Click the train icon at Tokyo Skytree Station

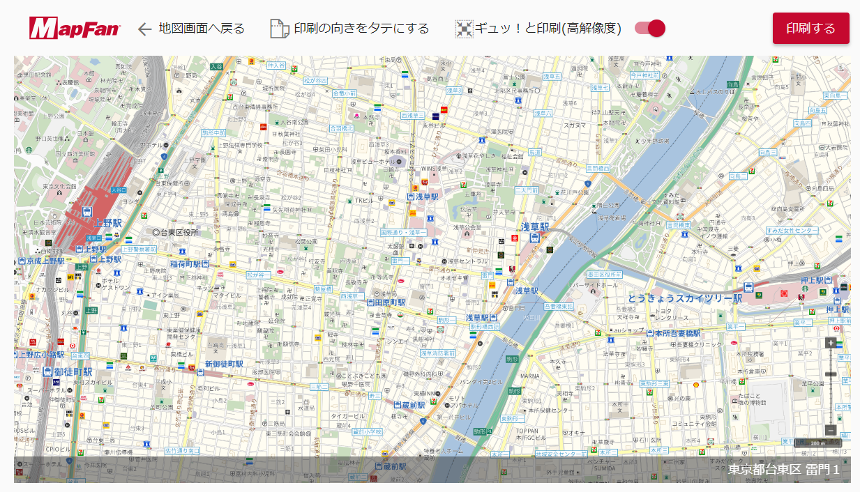(748, 286)
